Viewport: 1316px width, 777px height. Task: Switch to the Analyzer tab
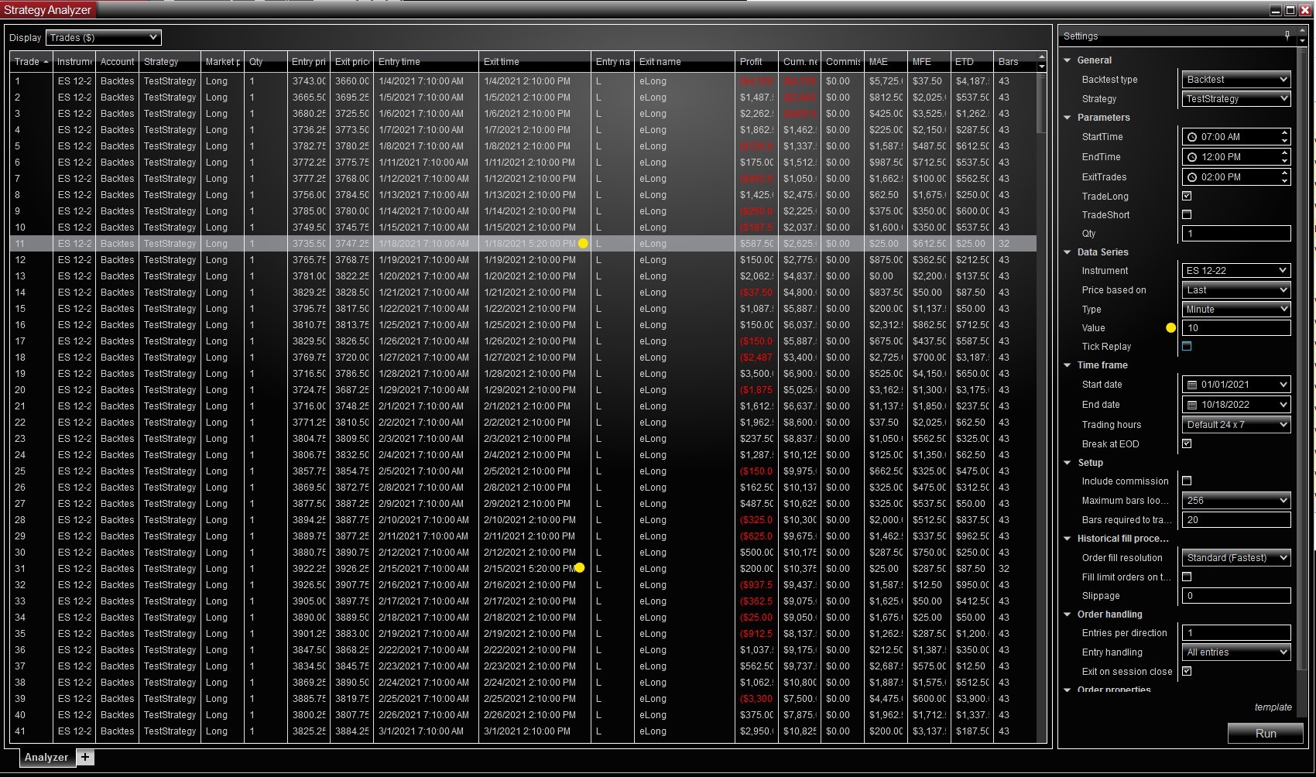46,757
